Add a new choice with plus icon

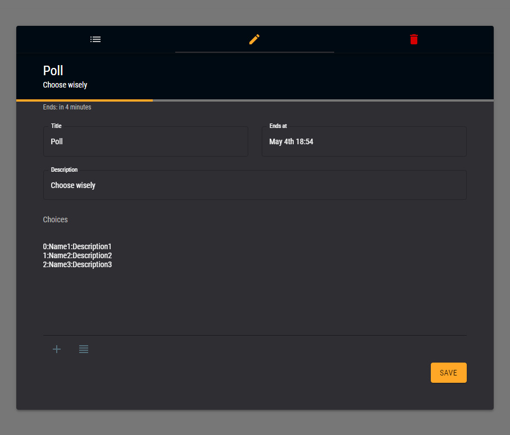pyautogui.click(x=57, y=349)
